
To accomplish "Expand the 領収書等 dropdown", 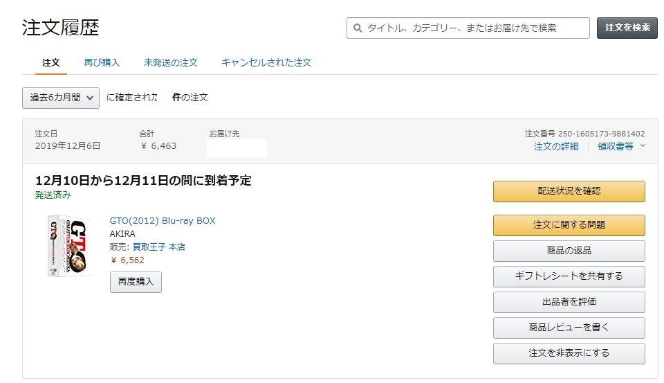I will pos(620,146).
